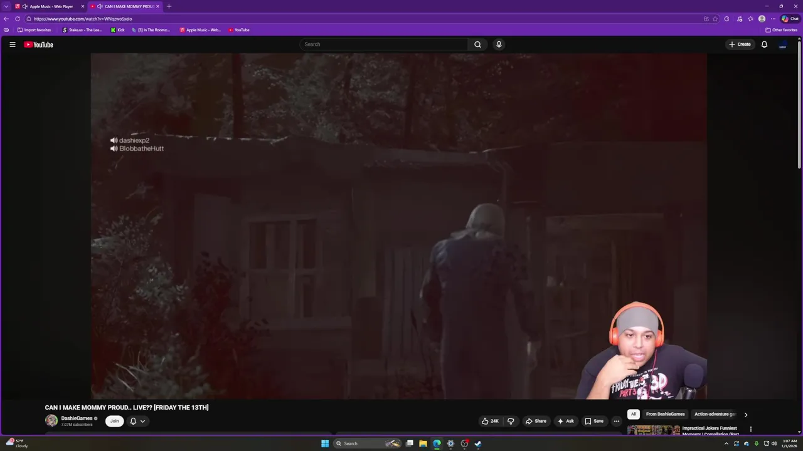Open more actions ellipsis under video
This screenshot has height=451, width=803.
tap(616, 421)
